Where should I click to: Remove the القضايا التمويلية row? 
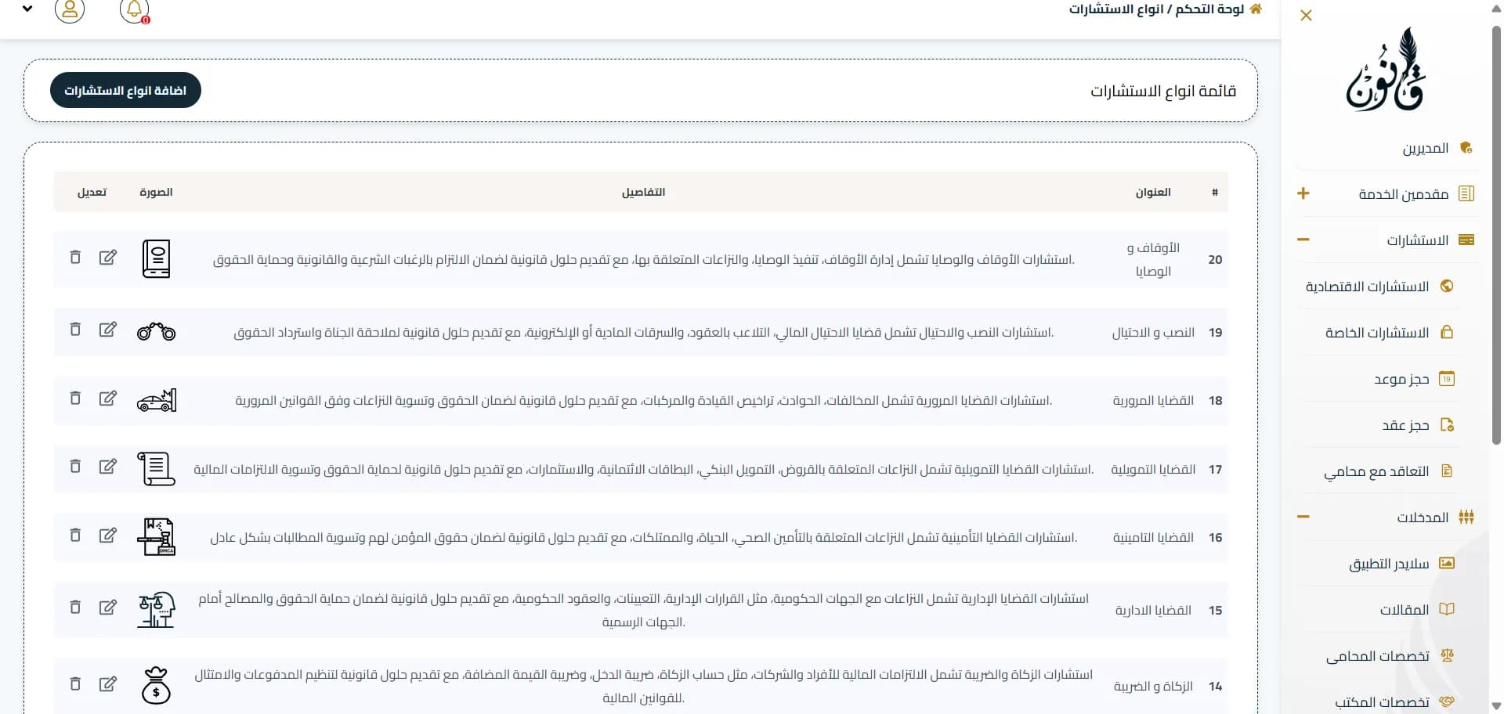point(75,466)
